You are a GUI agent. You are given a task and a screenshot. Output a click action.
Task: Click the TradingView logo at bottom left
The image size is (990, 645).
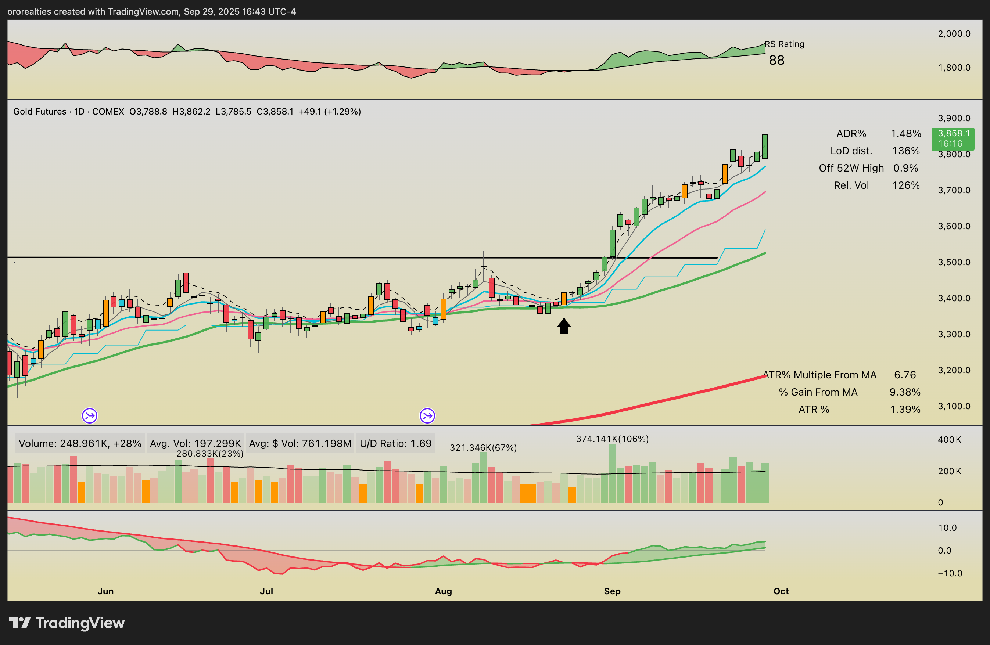click(67, 623)
